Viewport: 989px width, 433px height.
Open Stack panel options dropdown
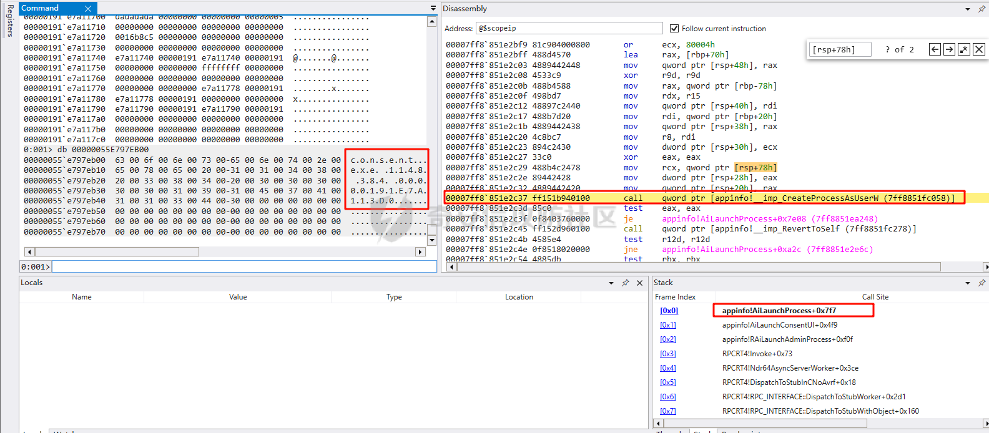tap(968, 283)
